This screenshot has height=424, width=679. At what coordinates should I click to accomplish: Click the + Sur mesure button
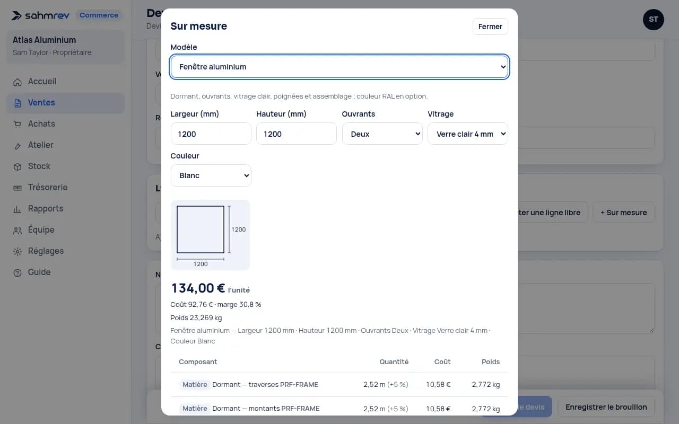(x=624, y=213)
